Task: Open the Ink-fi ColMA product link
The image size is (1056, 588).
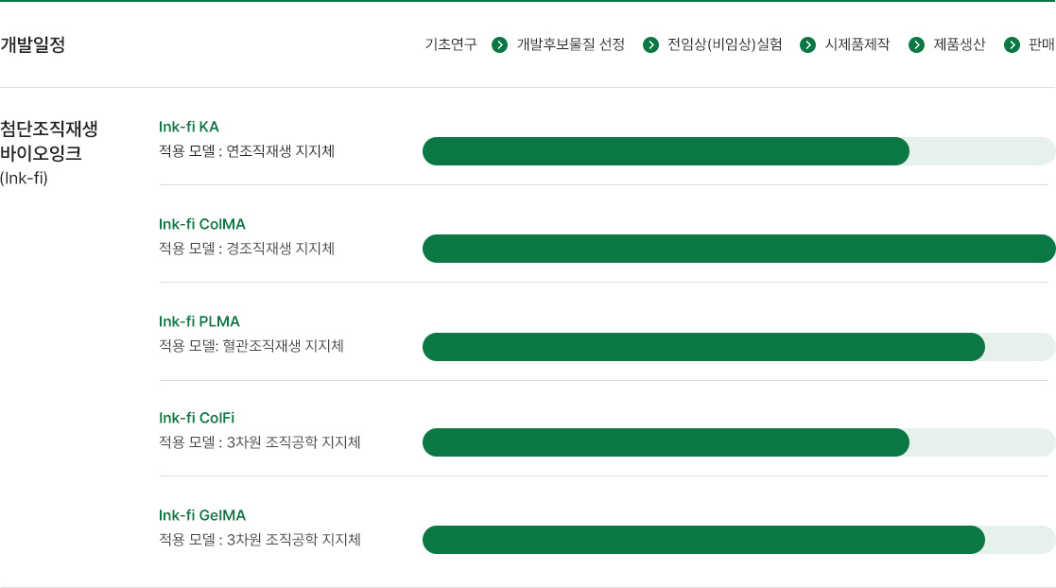Action: [202, 224]
